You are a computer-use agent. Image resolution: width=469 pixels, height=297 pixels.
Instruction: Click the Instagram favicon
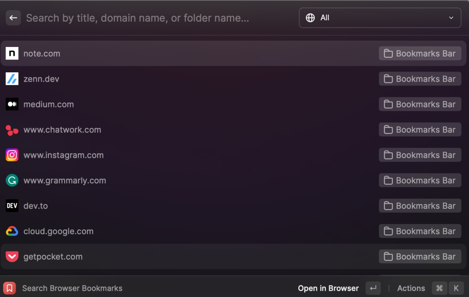click(12, 155)
